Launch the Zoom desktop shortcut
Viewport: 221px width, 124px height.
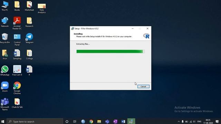[5, 87]
